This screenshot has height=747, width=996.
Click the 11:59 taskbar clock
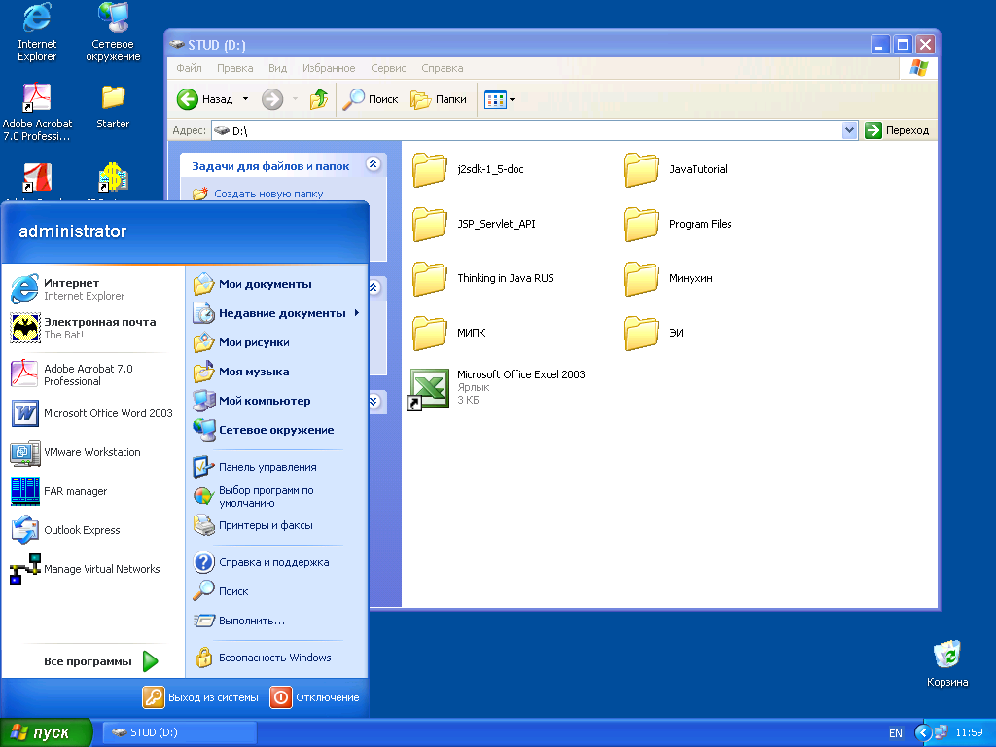(969, 733)
